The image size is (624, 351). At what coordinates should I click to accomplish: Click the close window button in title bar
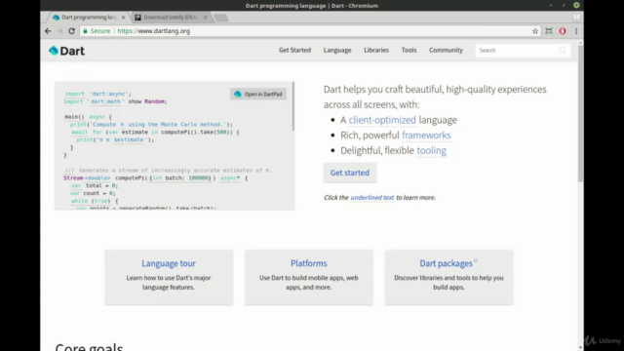[x=576, y=5]
